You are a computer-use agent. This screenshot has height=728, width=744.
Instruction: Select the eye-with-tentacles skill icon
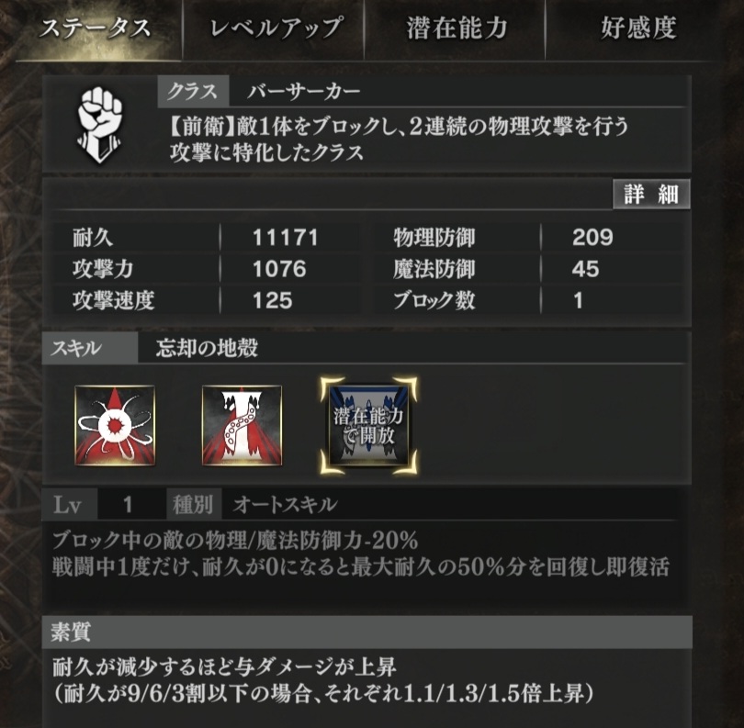click(115, 425)
